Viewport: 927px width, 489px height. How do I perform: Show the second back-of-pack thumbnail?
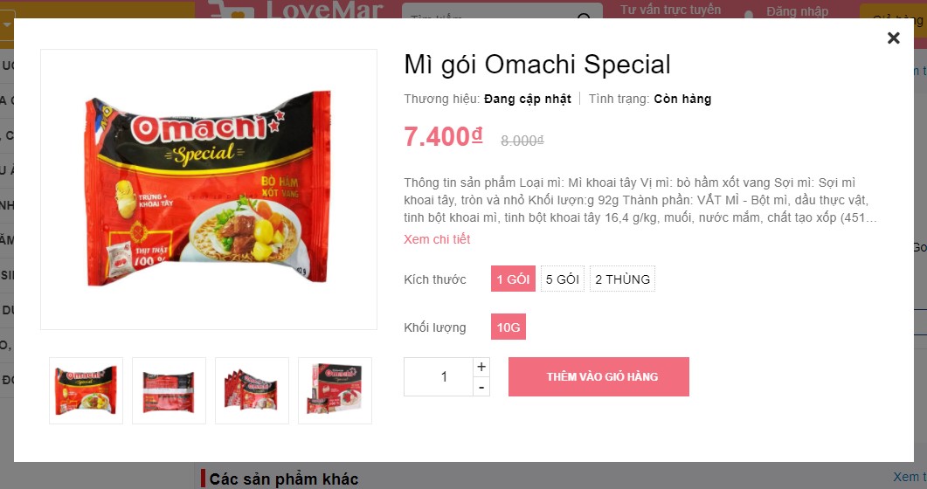pos(169,390)
